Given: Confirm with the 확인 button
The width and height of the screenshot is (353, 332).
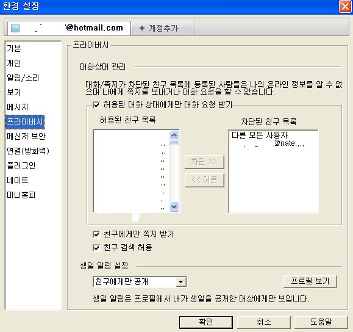Looking at the screenshot, I should tap(206, 322).
